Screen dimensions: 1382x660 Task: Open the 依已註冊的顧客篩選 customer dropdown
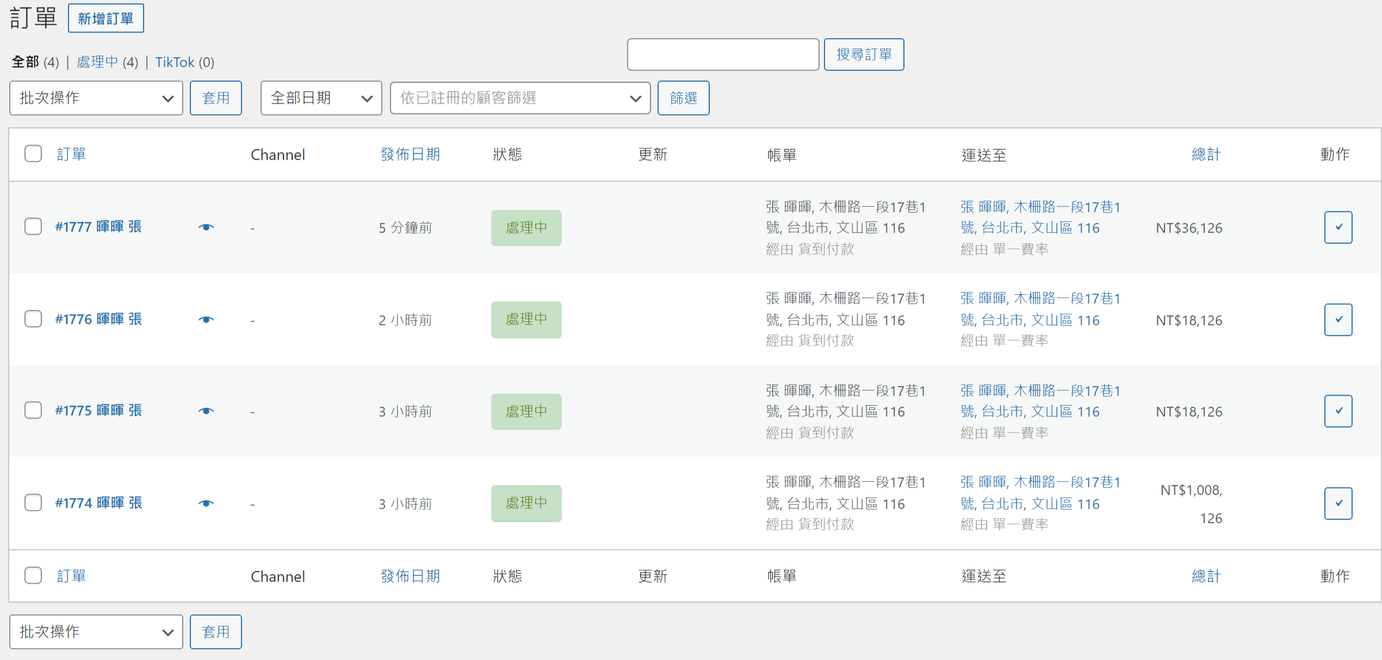pyautogui.click(x=520, y=98)
